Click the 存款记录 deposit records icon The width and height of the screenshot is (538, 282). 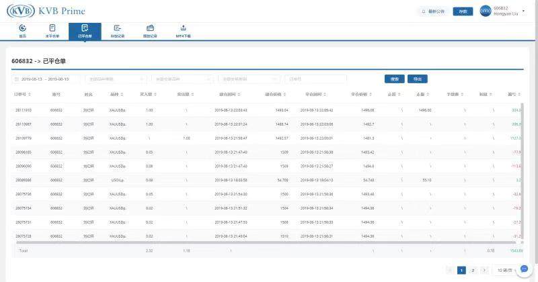(117, 30)
